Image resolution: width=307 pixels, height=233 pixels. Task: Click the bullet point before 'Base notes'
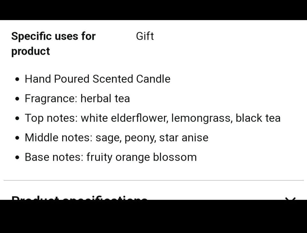point(17,158)
